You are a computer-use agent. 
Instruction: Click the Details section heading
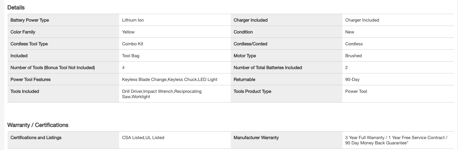pyautogui.click(x=16, y=7)
